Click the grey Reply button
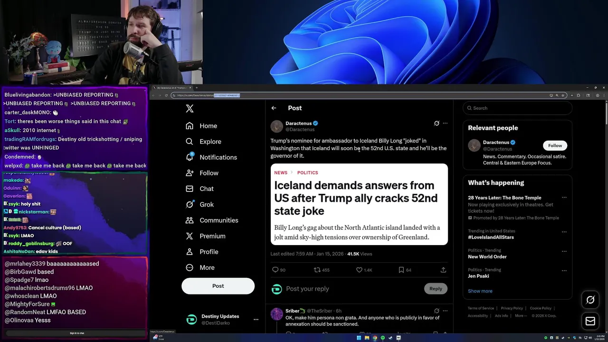Image resolution: width=608 pixels, height=342 pixels. pos(436,289)
